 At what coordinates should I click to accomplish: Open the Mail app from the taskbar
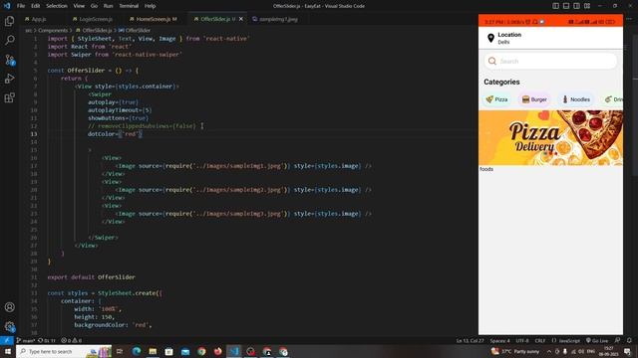[185, 351]
